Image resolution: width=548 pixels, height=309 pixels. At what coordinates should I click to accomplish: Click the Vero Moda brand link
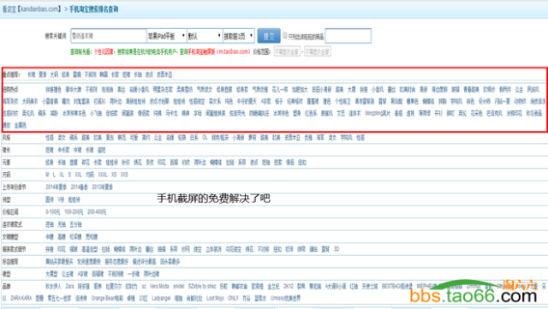pos(159,286)
